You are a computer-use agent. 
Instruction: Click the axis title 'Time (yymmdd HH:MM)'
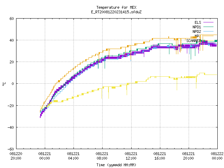tap(116, 165)
